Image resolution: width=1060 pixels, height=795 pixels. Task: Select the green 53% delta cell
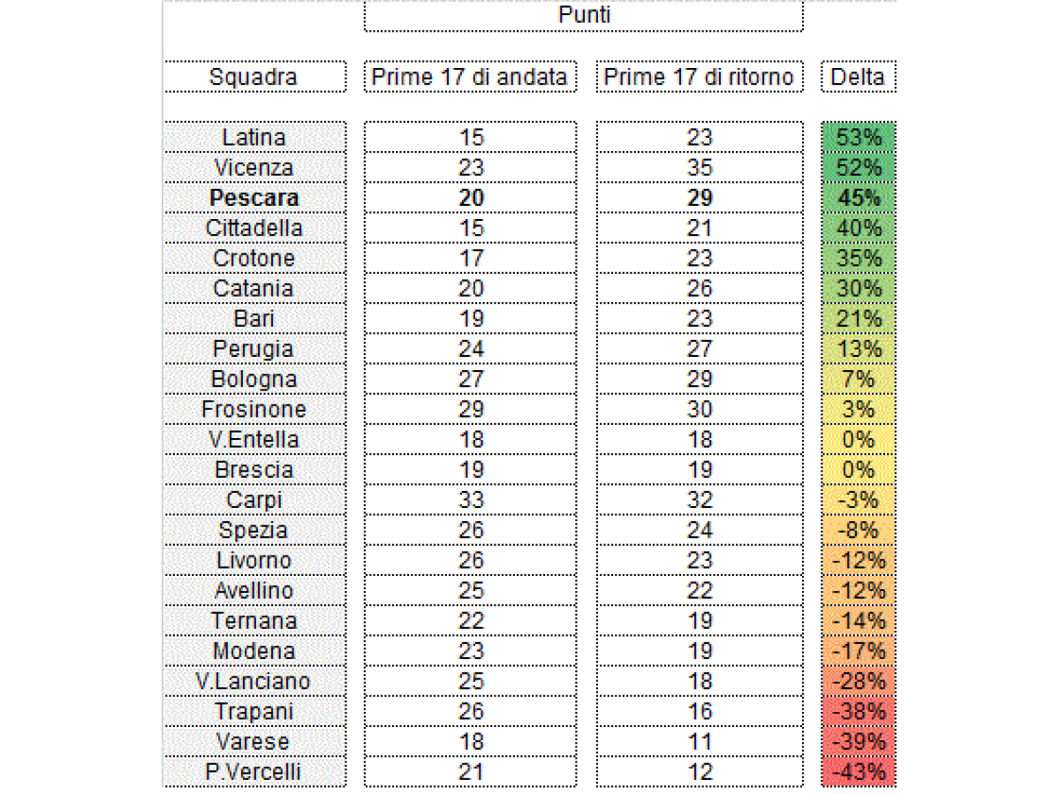858,138
